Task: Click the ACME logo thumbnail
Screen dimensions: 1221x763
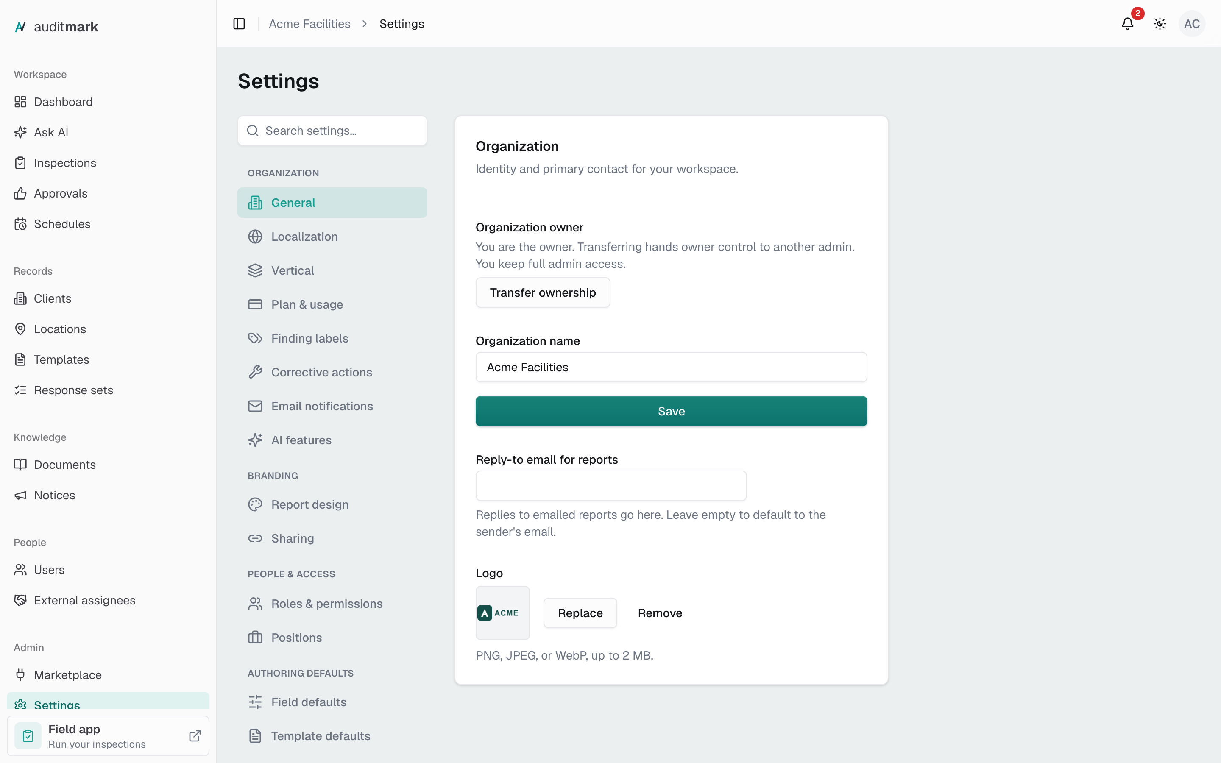Action: [x=502, y=613]
